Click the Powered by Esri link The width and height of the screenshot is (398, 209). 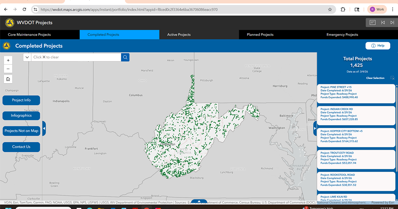tap(383, 203)
